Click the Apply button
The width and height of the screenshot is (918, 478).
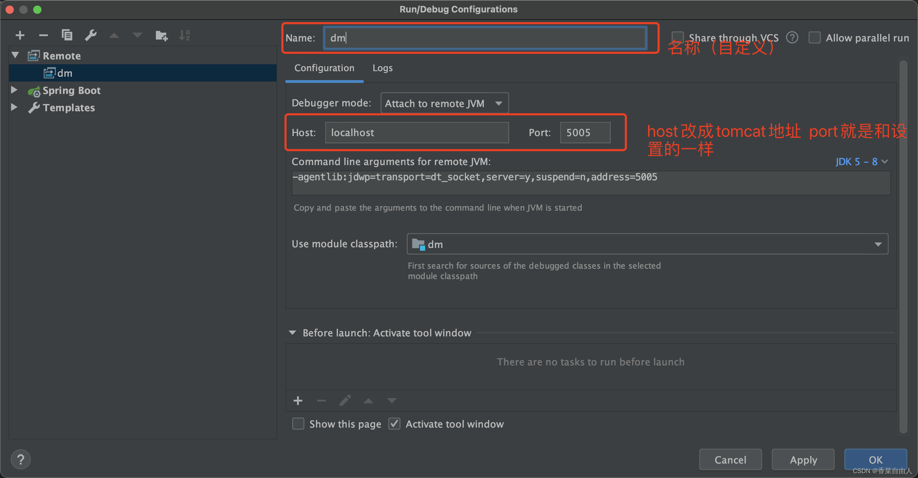[803, 459]
